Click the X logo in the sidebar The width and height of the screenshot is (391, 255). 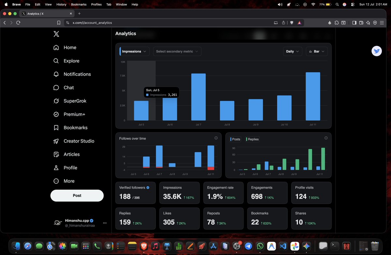coord(56,34)
